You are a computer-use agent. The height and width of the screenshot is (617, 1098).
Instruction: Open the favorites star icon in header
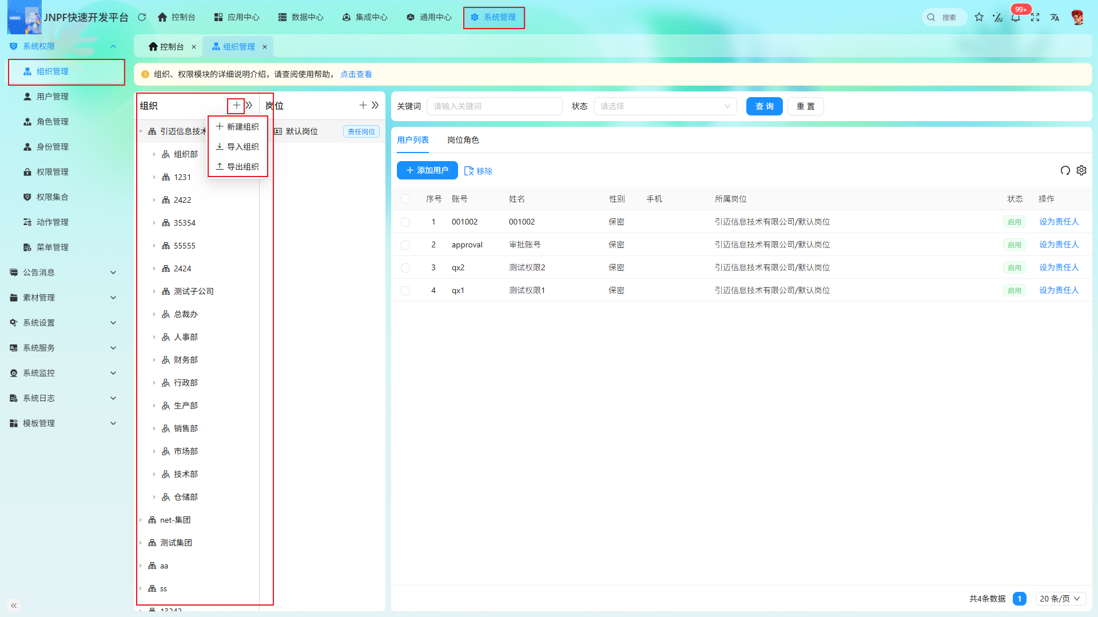click(x=979, y=17)
